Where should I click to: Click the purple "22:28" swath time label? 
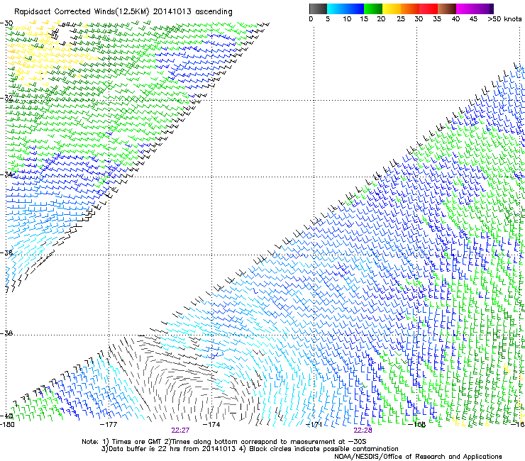[363, 431]
